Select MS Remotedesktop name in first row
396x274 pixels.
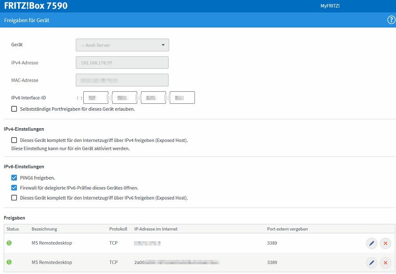(x=52, y=243)
